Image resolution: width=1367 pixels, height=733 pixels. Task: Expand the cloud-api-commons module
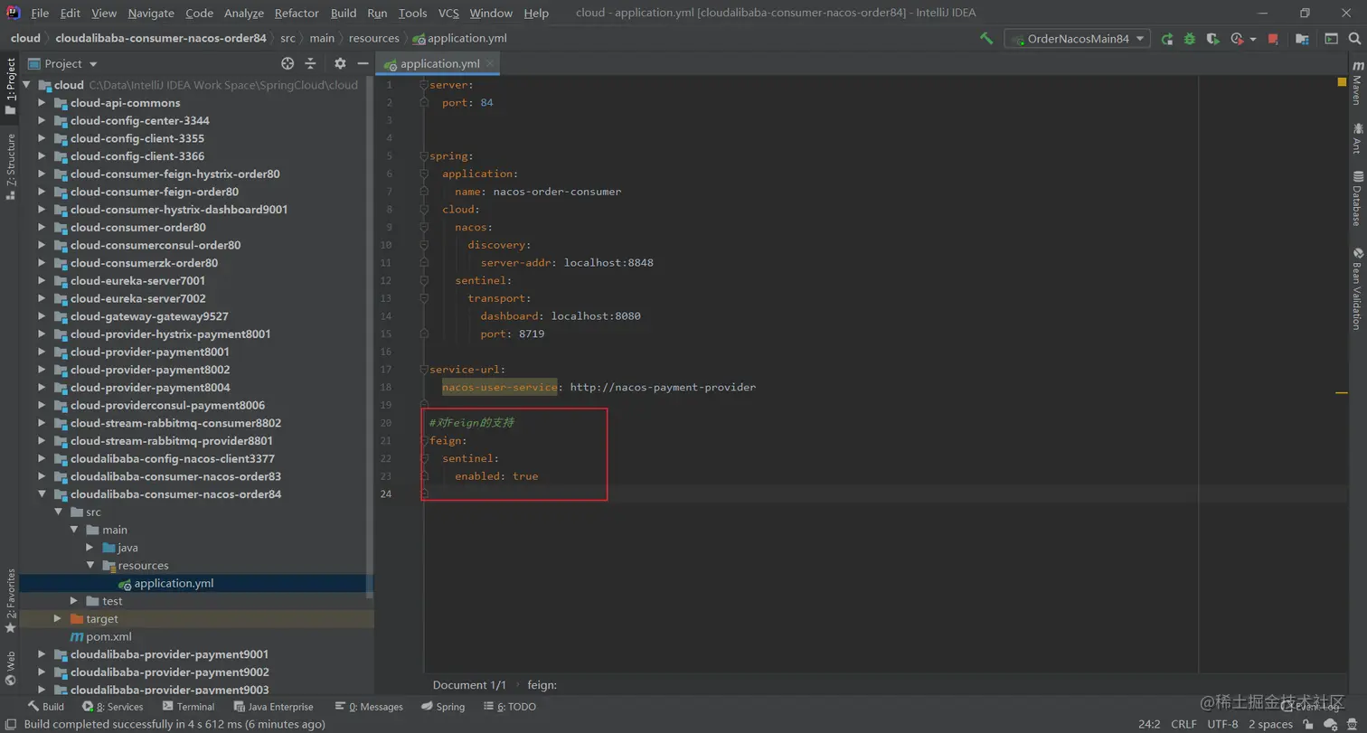point(42,103)
